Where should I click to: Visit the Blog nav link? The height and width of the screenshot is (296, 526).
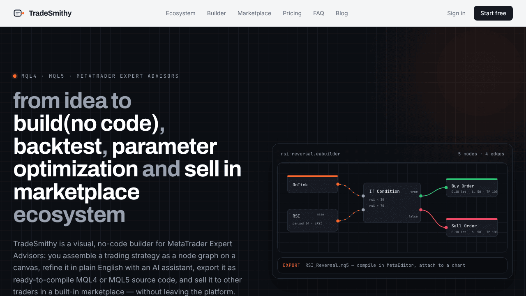pyautogui.click(x=342, y=13)
